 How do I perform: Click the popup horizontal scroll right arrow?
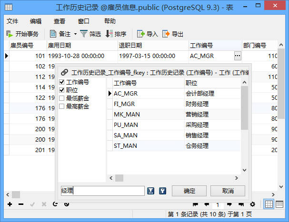tap(237, 178)
